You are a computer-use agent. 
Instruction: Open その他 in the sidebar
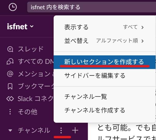point(28,112)
